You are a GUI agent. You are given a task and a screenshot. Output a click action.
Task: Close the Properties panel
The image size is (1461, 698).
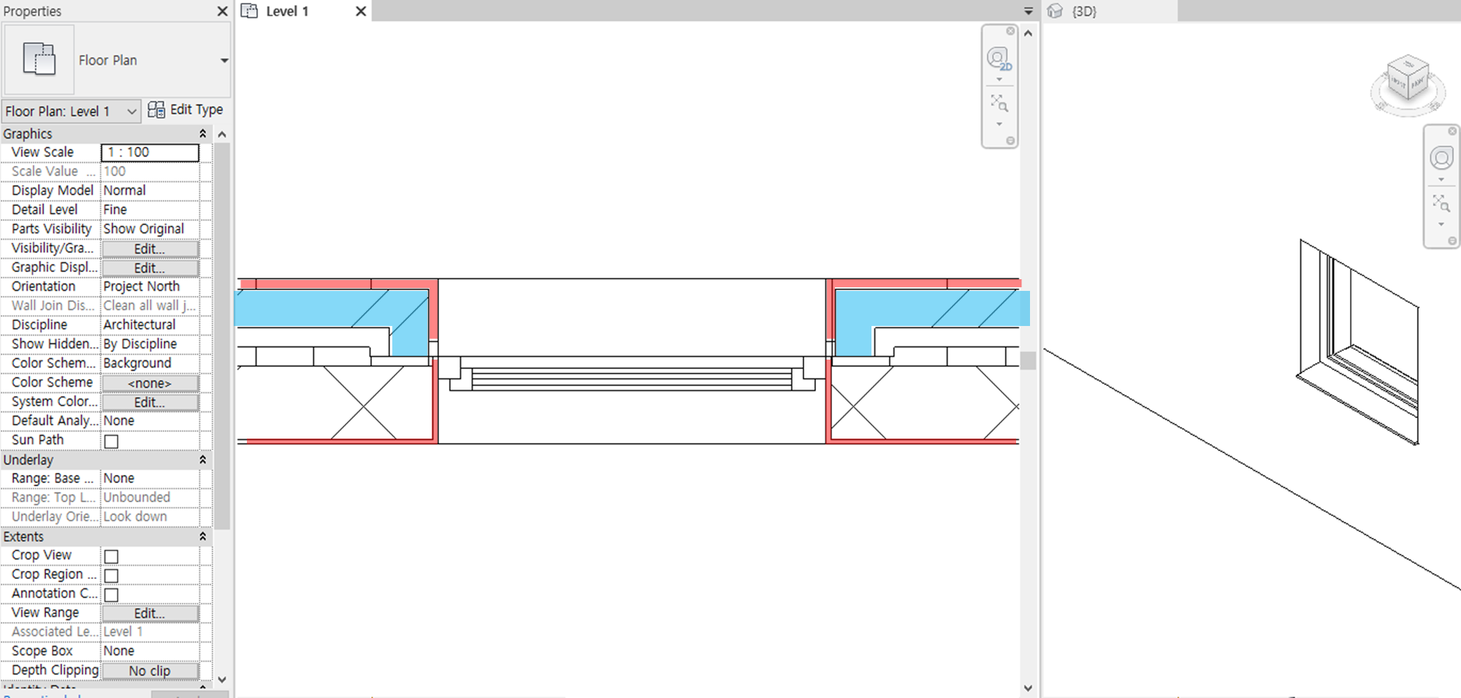coord(223,11)
